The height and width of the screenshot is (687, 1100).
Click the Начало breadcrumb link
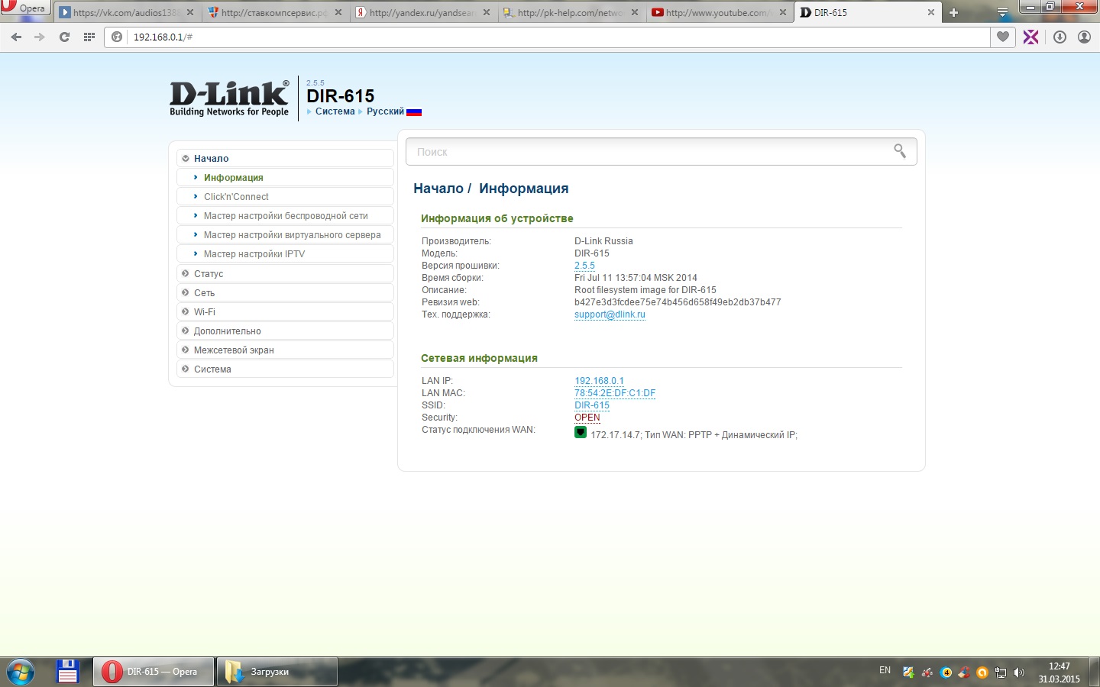pyautogui.click(x=438, y=189)
